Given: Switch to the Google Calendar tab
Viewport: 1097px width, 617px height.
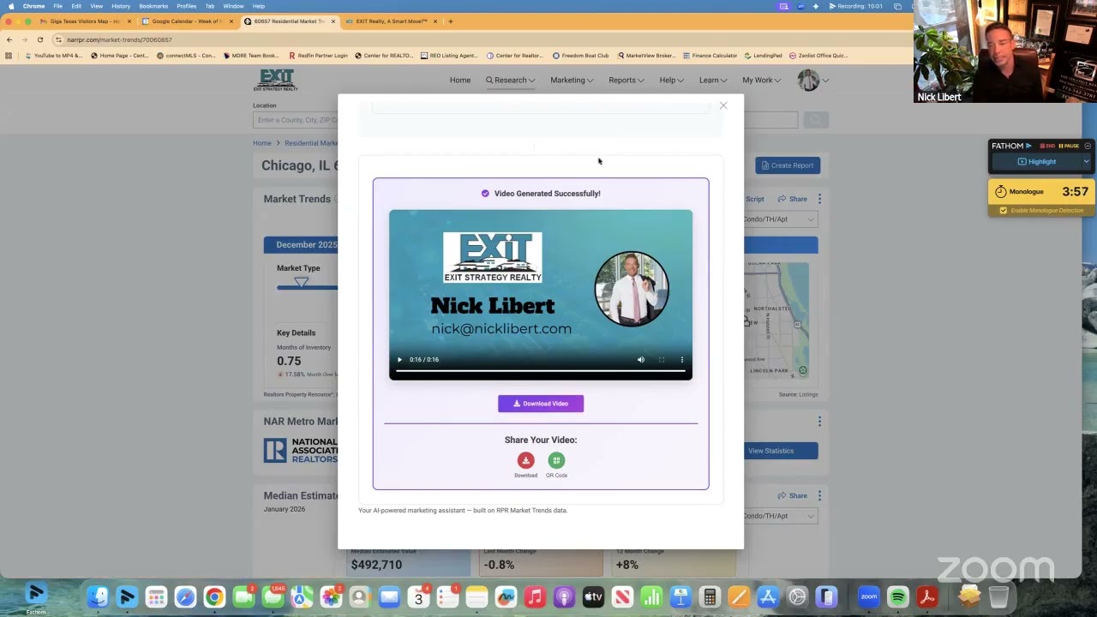Looking at the screenshot, I should pos(186,21).
